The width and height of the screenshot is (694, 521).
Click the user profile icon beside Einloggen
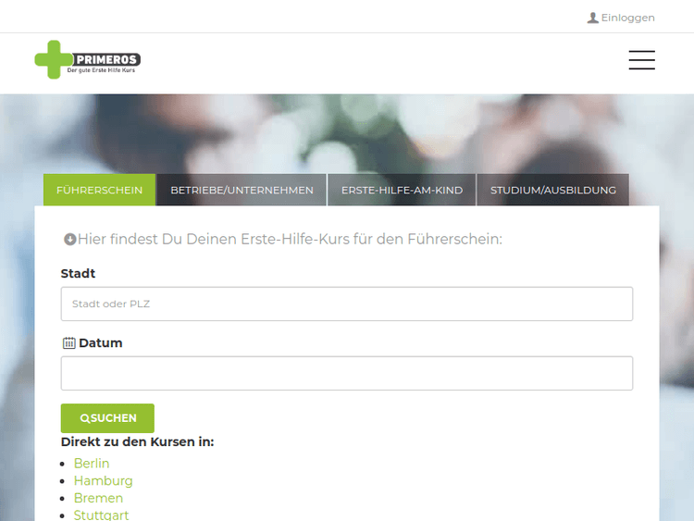592,18
